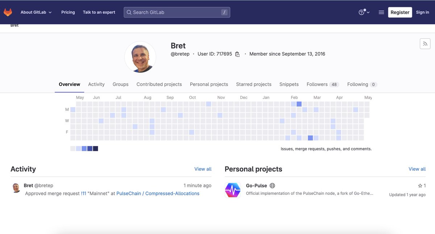
Task: Click the globe icon beside Go-Pulse
Action: coord(272,185)
